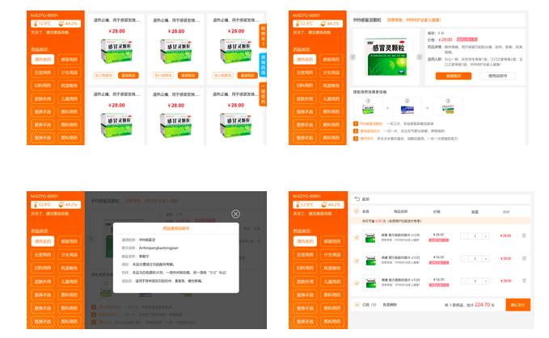Screen dimensions: 549x338
Task: Click the 999感冒灵颗粒 title on detail screen
Action: [367, 20]
